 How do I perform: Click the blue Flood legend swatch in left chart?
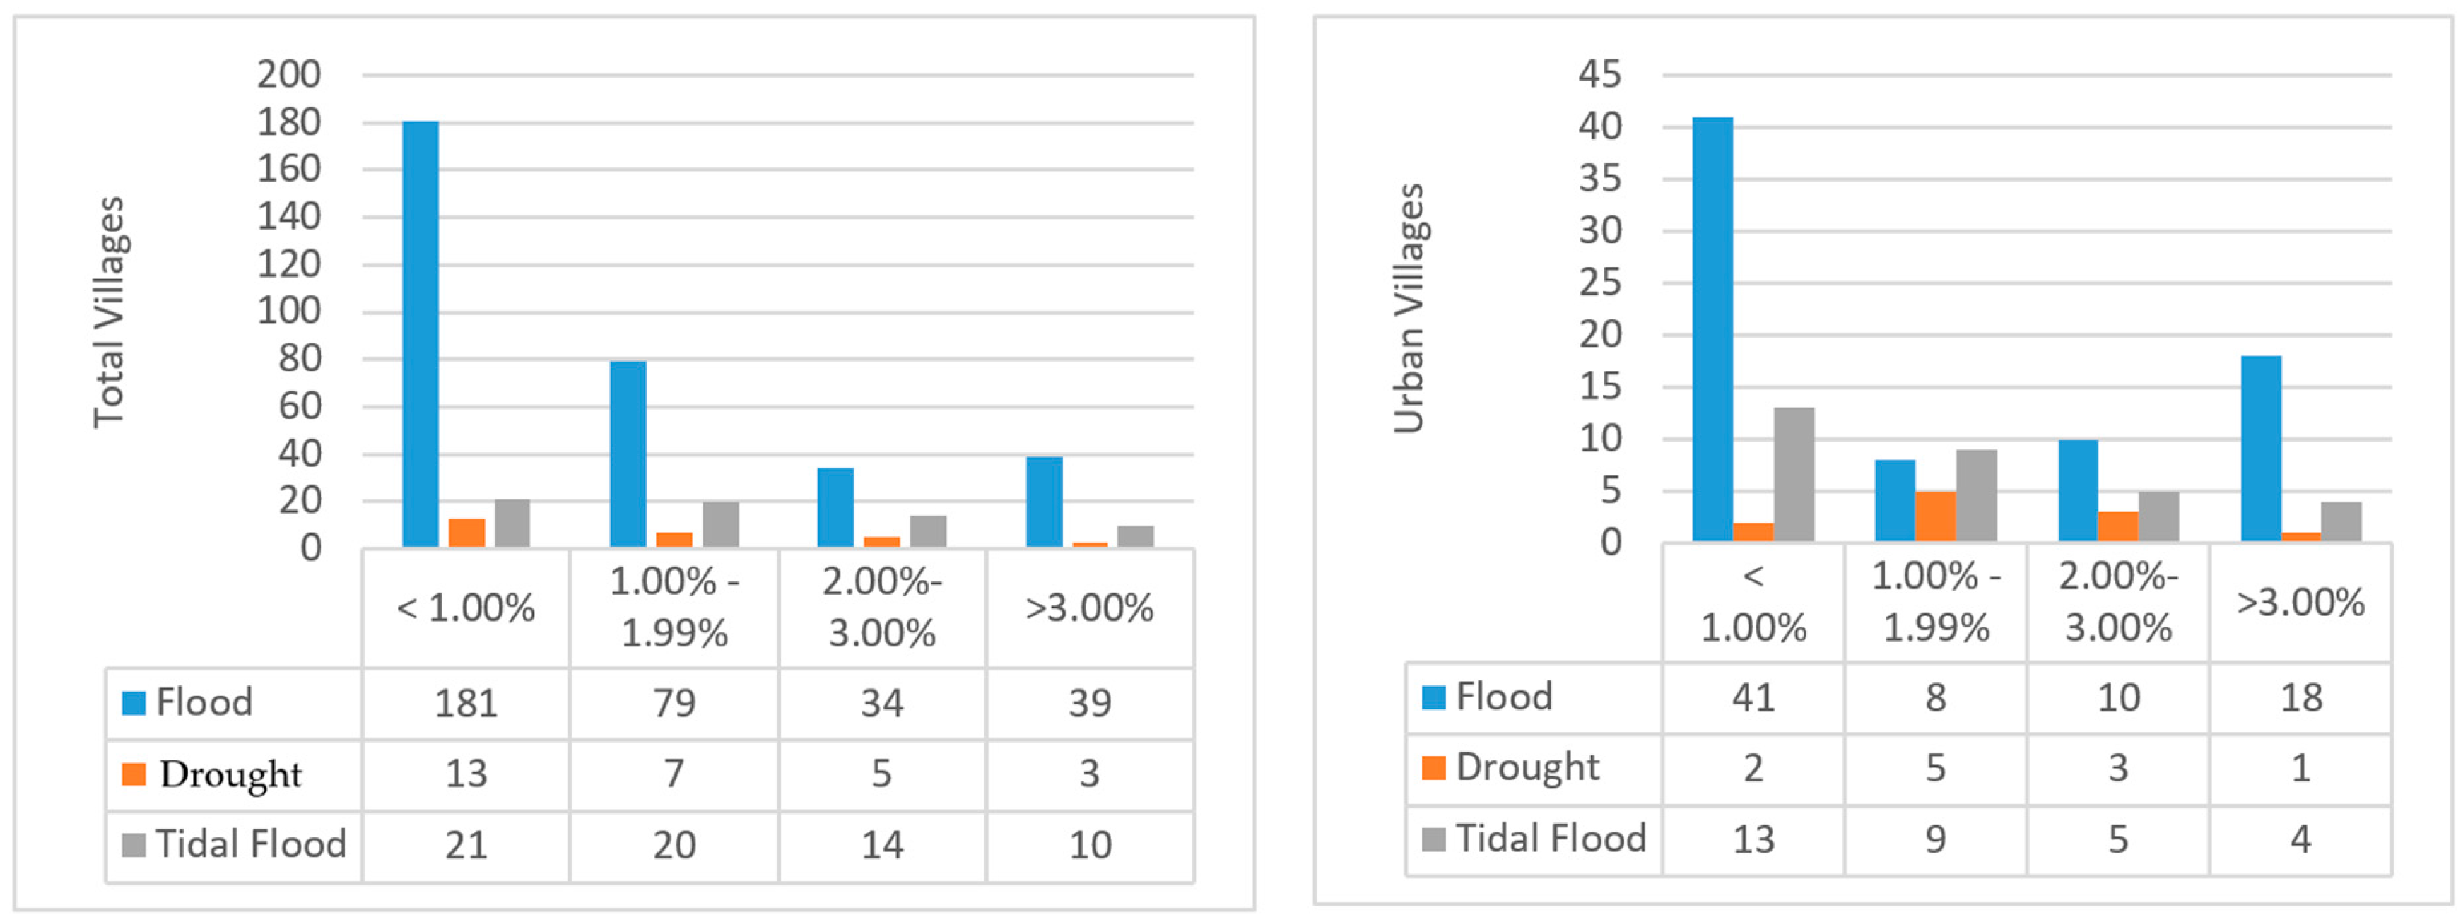134,703
